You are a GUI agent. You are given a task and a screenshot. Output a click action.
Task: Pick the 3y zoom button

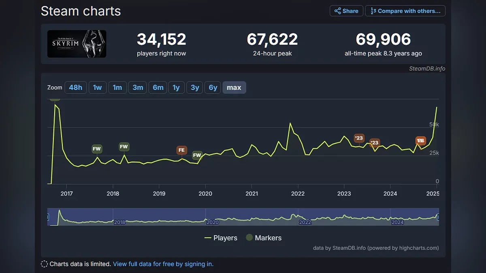pyautogui.click(x=195, y=87)
